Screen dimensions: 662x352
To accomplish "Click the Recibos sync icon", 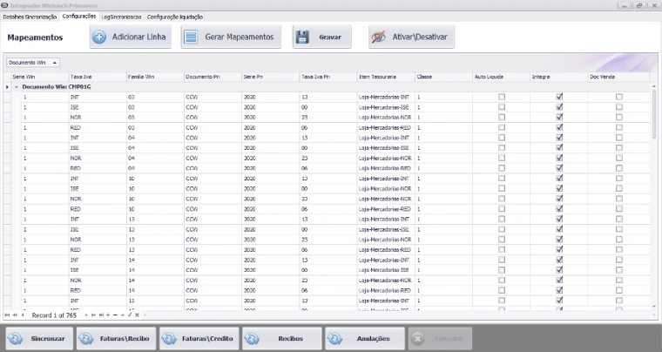I will click(253, 337).
